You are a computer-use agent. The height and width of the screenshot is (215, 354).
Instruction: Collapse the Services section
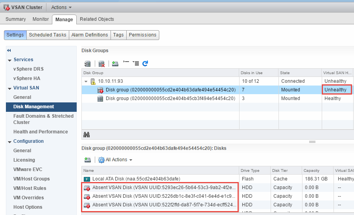point(10,60)
